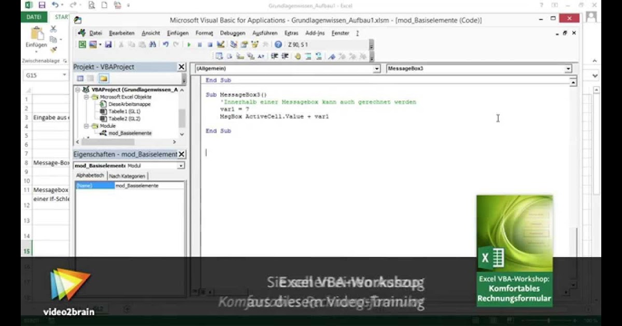
Task: Click the Comment Block icon
Action: pos(308,56)
